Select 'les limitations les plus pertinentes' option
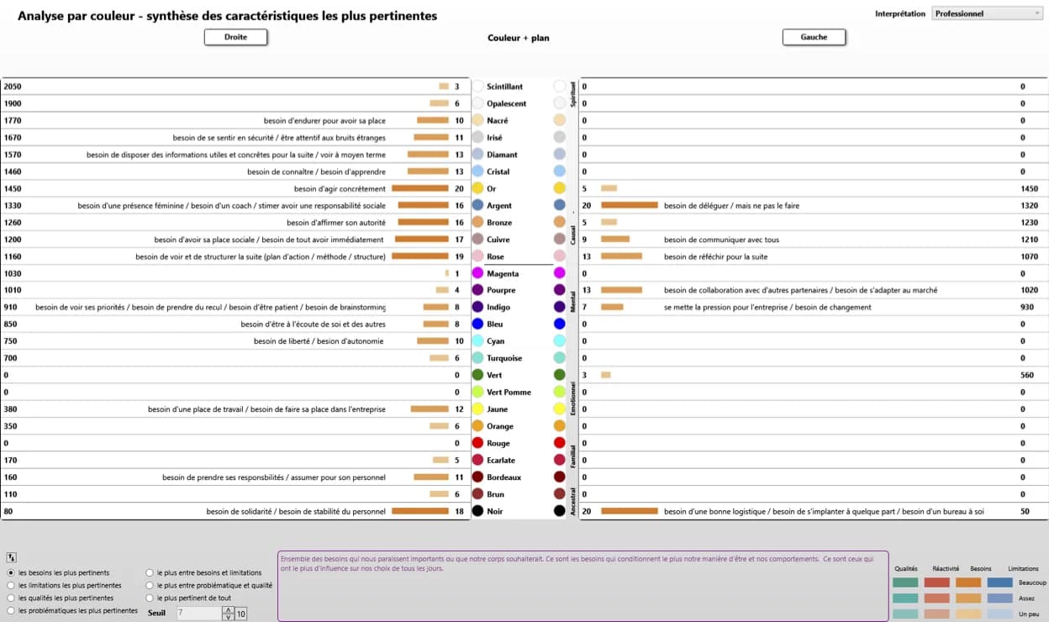The image size is (1049, 622). coord(11,585)
